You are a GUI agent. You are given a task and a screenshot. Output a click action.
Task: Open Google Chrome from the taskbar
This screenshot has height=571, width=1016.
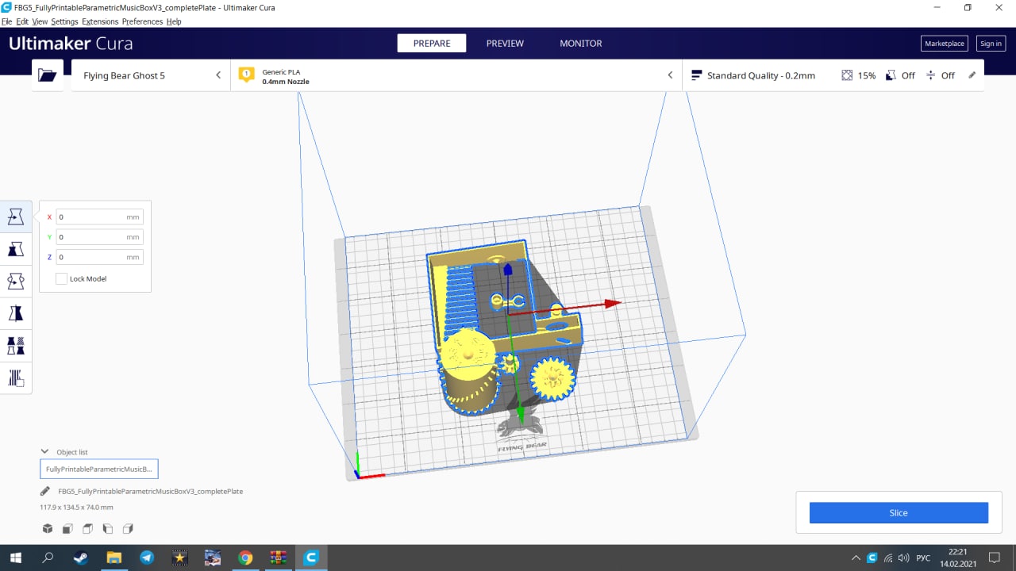(245, 558)
